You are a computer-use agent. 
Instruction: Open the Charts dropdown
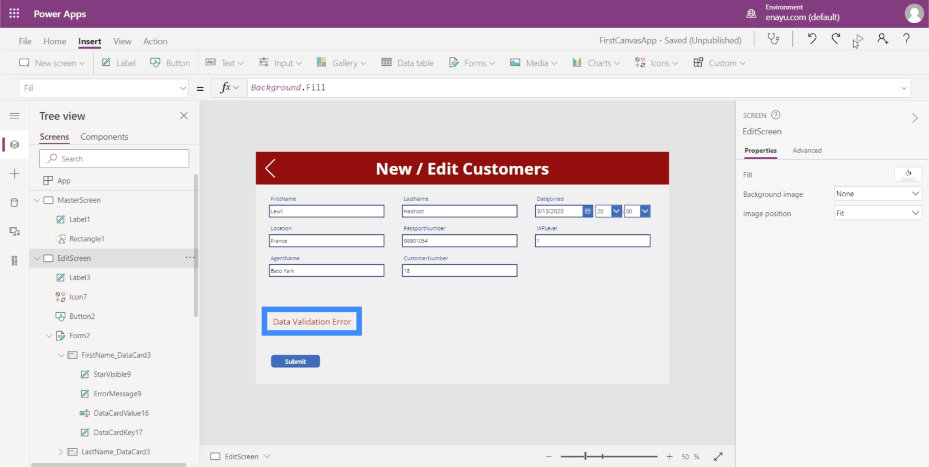tap(596, 63)
